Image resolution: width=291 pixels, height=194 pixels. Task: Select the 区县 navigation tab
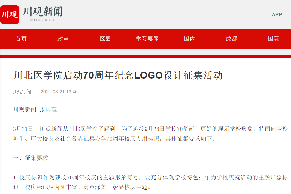tap(105, 39)
